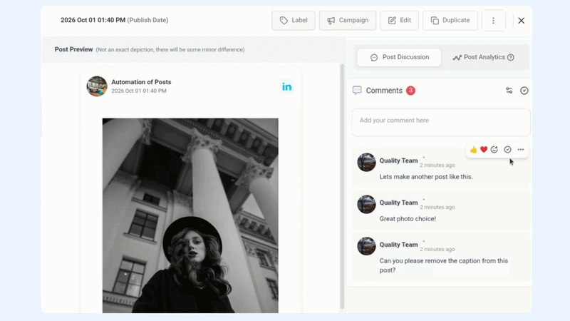Screen dimensions: 570x321
Task: Click the resolve all comments checkmark icon
Action: pyautogui.click(x=524, y=91)
